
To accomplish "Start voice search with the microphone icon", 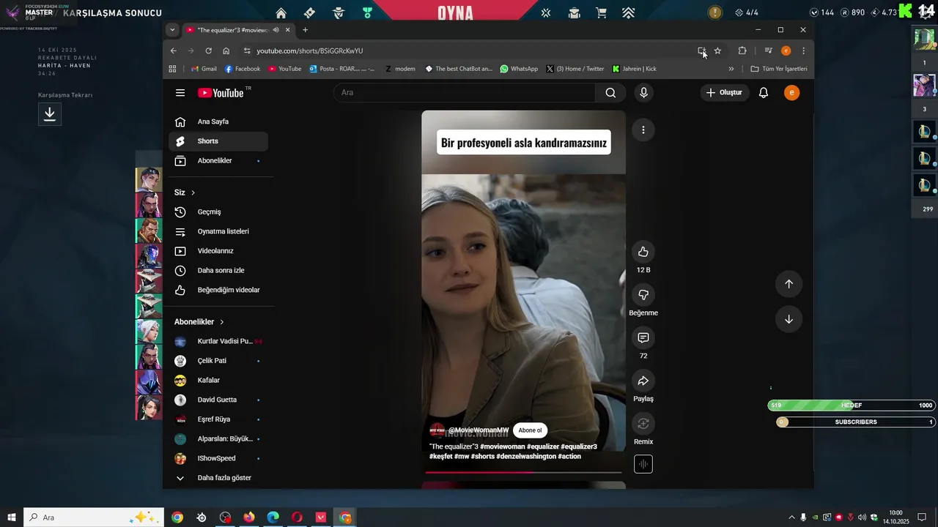I will coord(643,93).
